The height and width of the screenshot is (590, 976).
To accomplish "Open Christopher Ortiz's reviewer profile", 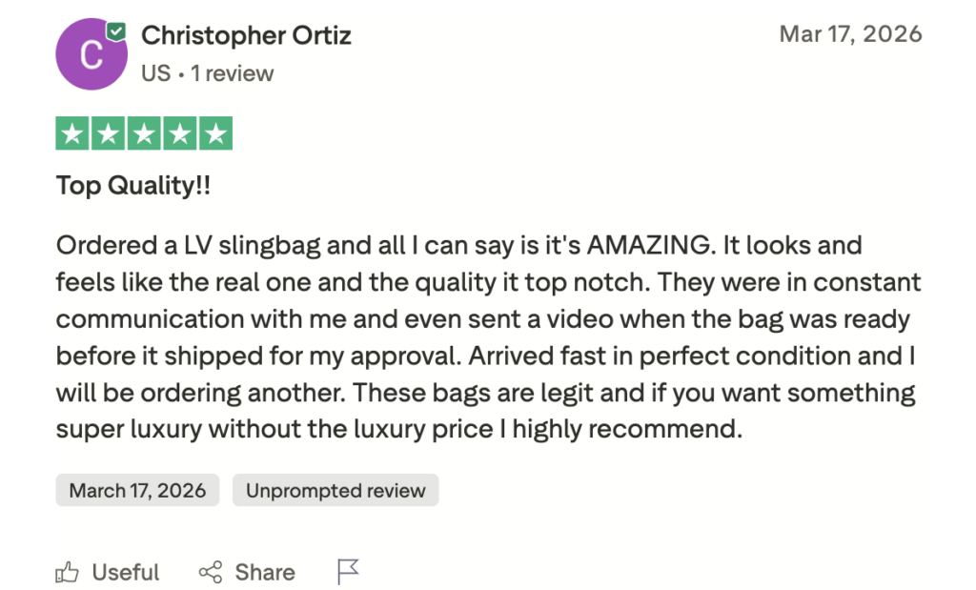I will coord(246,36).
